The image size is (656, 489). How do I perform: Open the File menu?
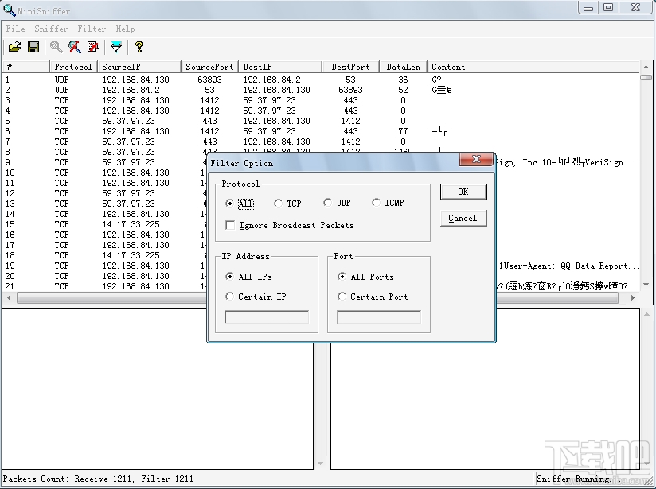[x=15, y=29]
